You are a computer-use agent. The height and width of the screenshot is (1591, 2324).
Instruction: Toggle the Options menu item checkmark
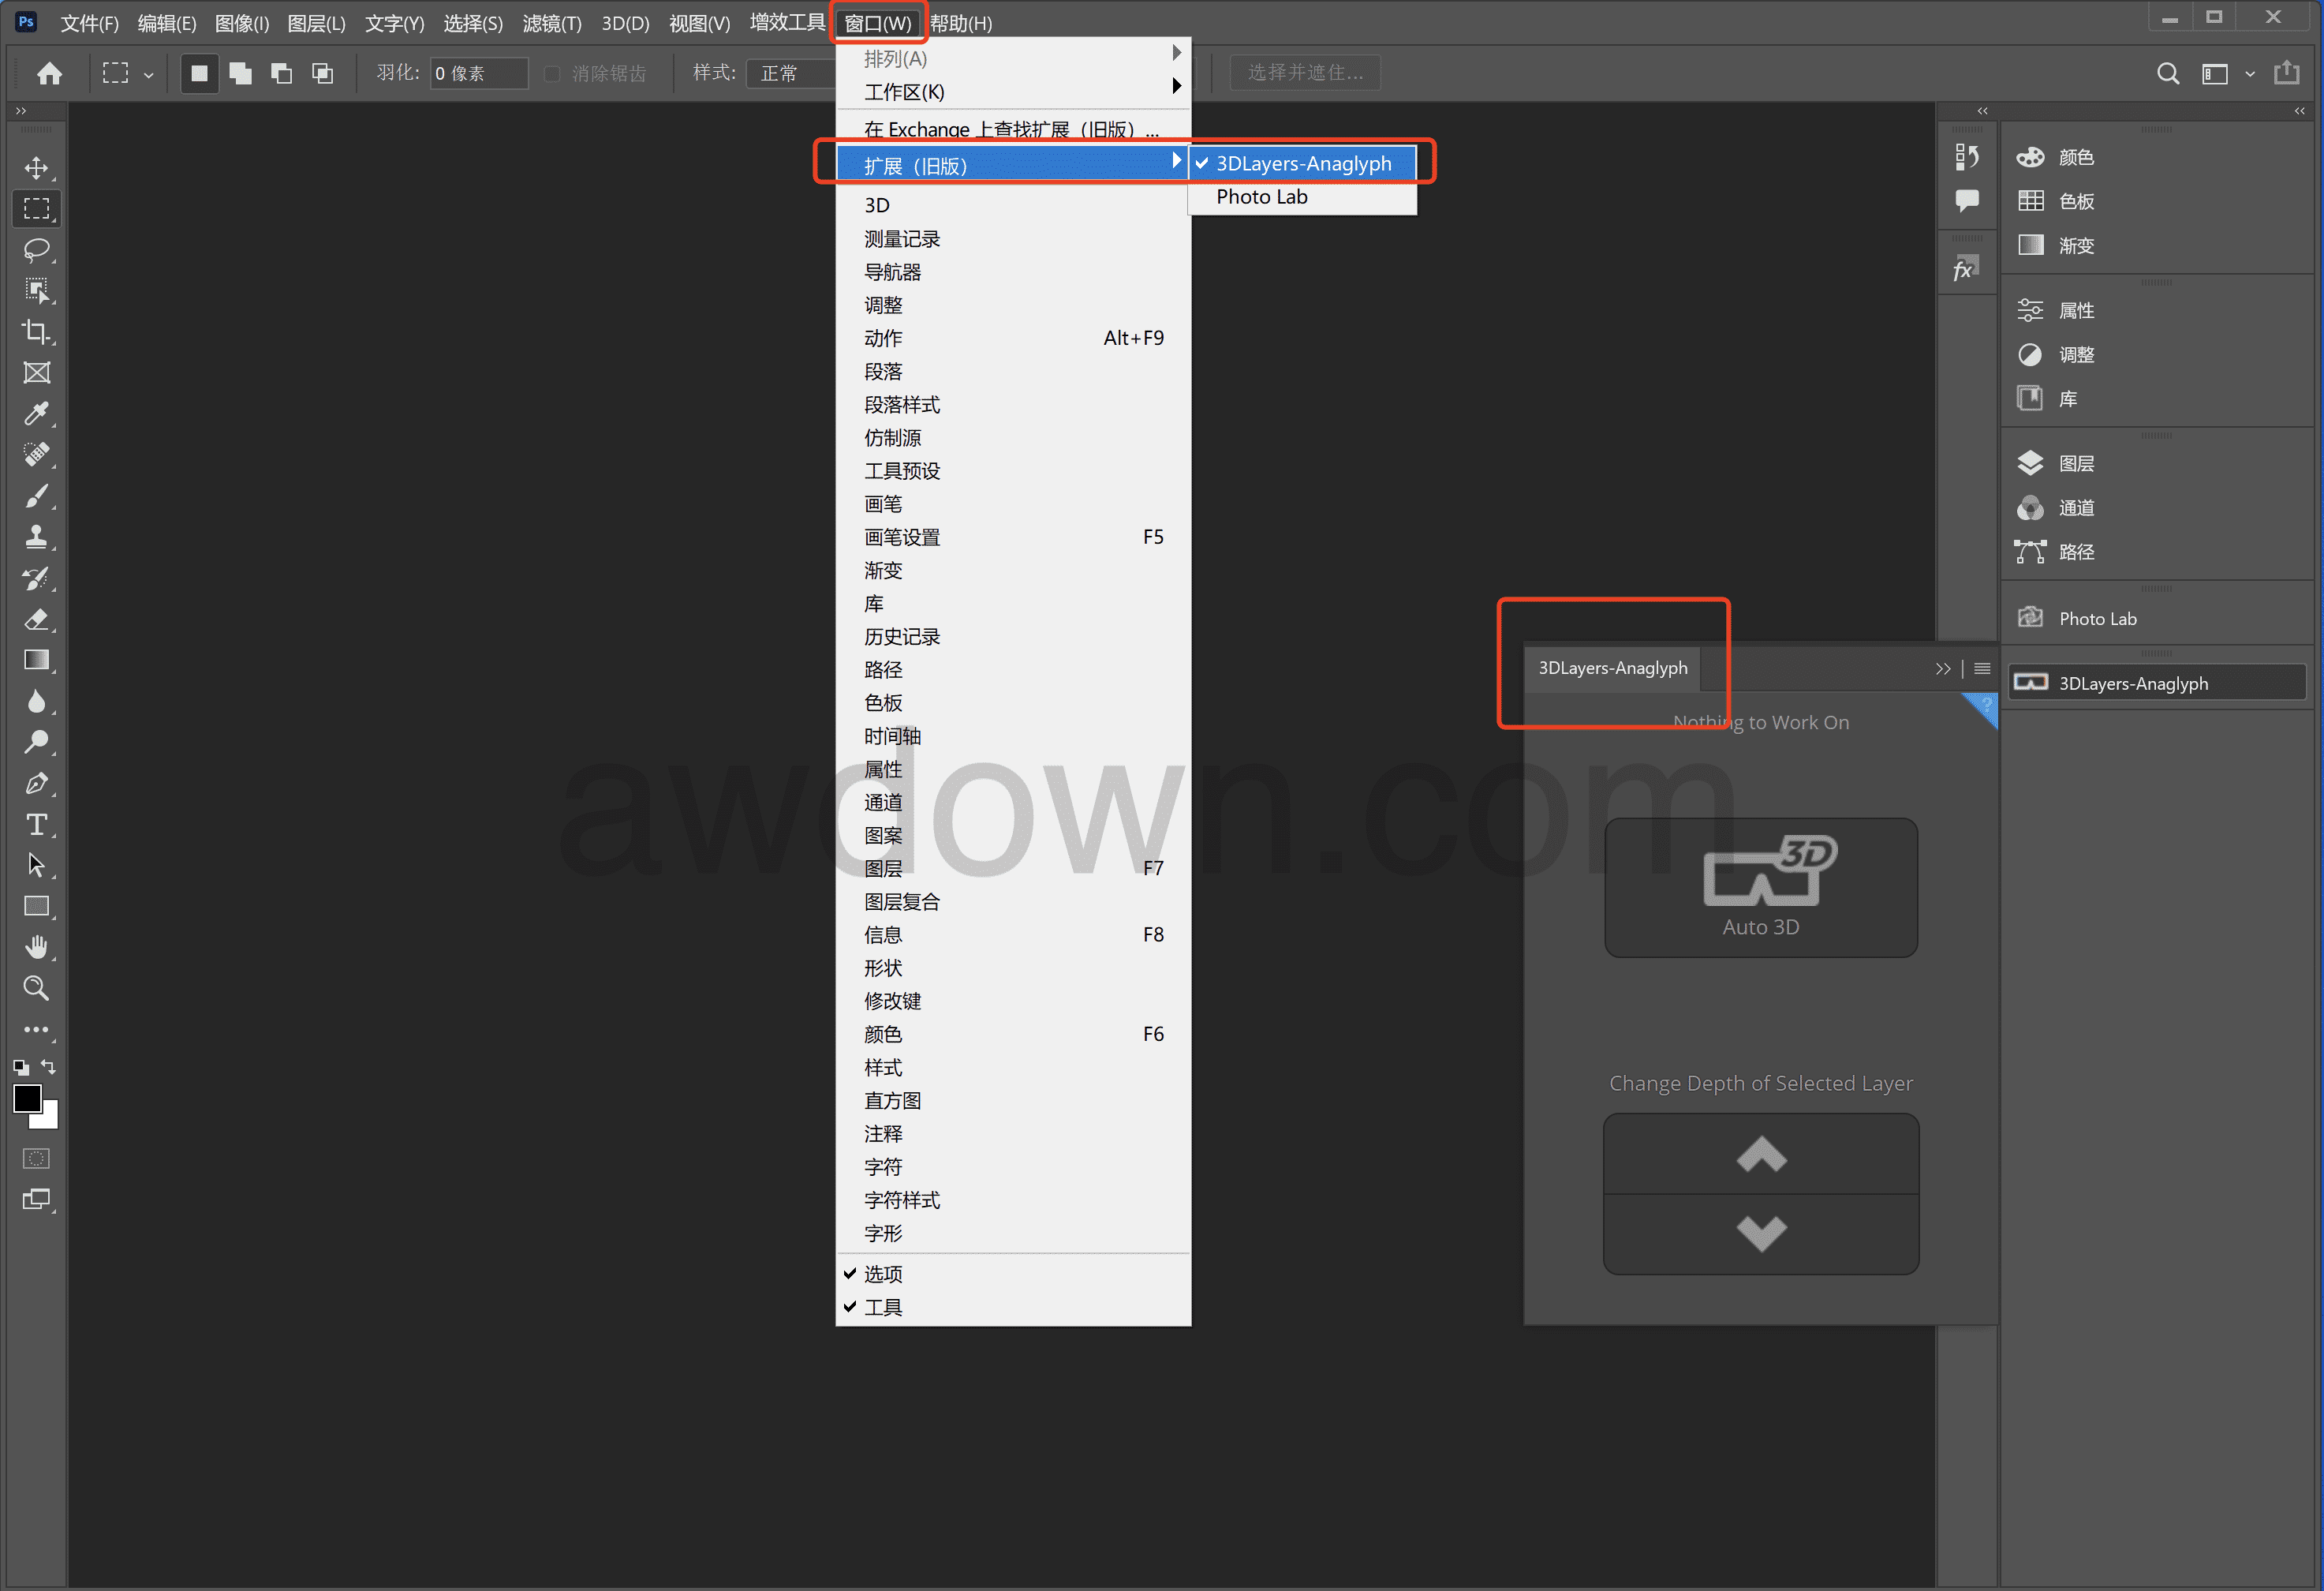click(x=883, y=1274)
